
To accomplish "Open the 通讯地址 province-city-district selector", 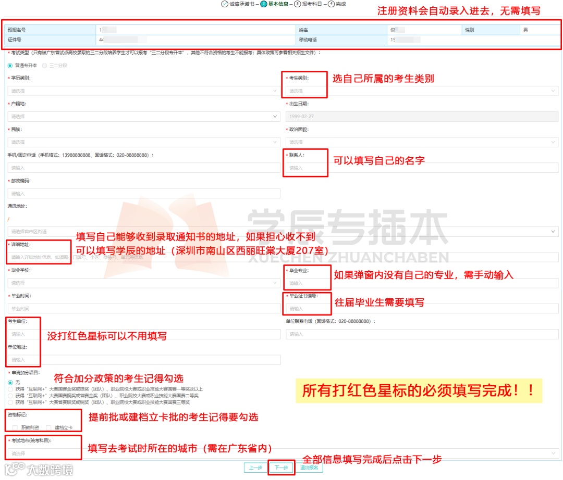I will click(283, 232).
